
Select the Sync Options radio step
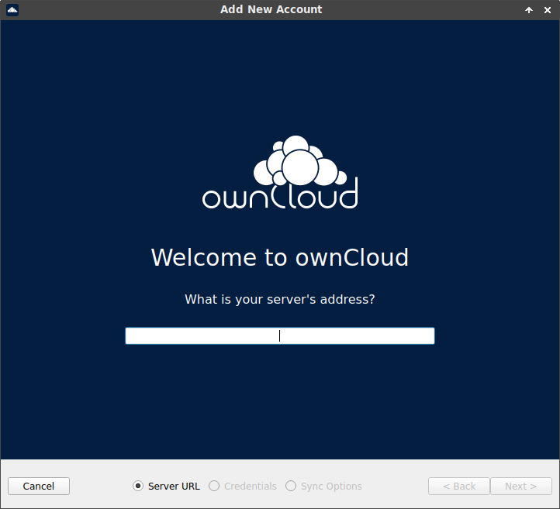click(323, 487)
